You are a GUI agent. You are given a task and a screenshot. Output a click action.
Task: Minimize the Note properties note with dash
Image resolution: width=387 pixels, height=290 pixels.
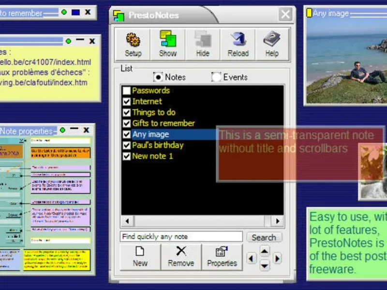click(74, 129)
